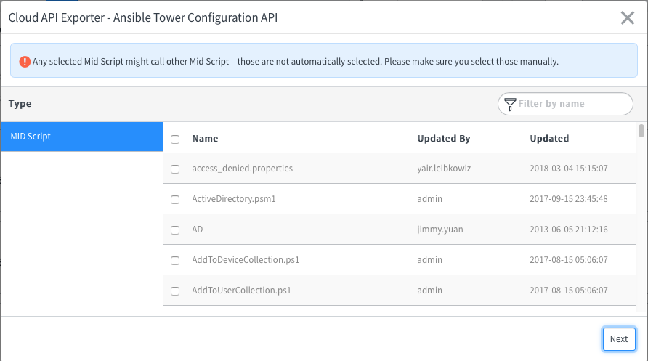648x361 pixels.
Task: Check the AD row checkbox
Action: [x=175, y=230]
